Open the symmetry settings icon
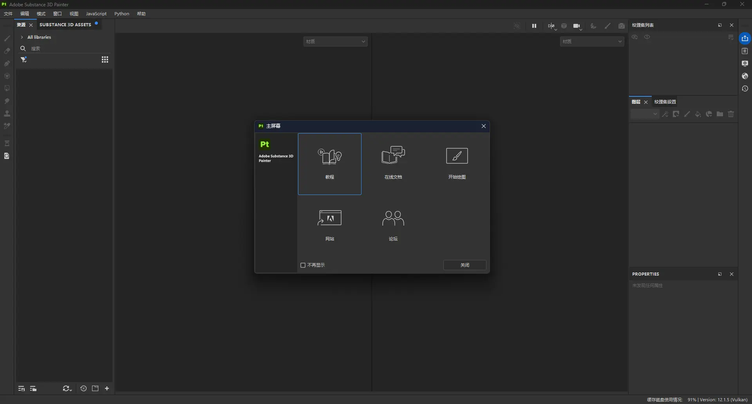Viewport: 752px width, 404px height. click(551, 26)
